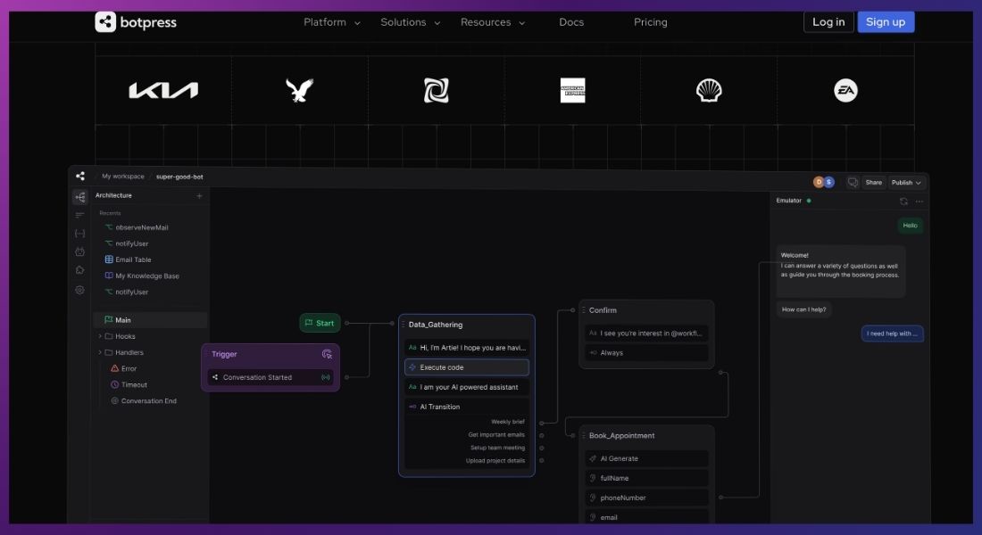
Task: Open observeNewMail in Recents
Action: point(137,227)
